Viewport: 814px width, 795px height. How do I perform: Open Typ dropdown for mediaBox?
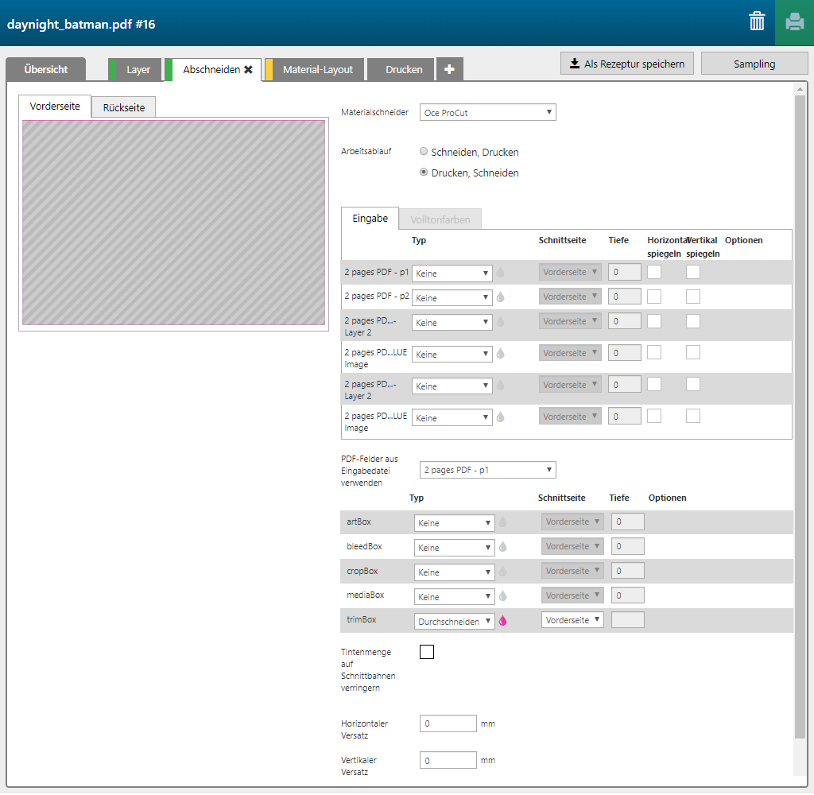click(454, 597)
